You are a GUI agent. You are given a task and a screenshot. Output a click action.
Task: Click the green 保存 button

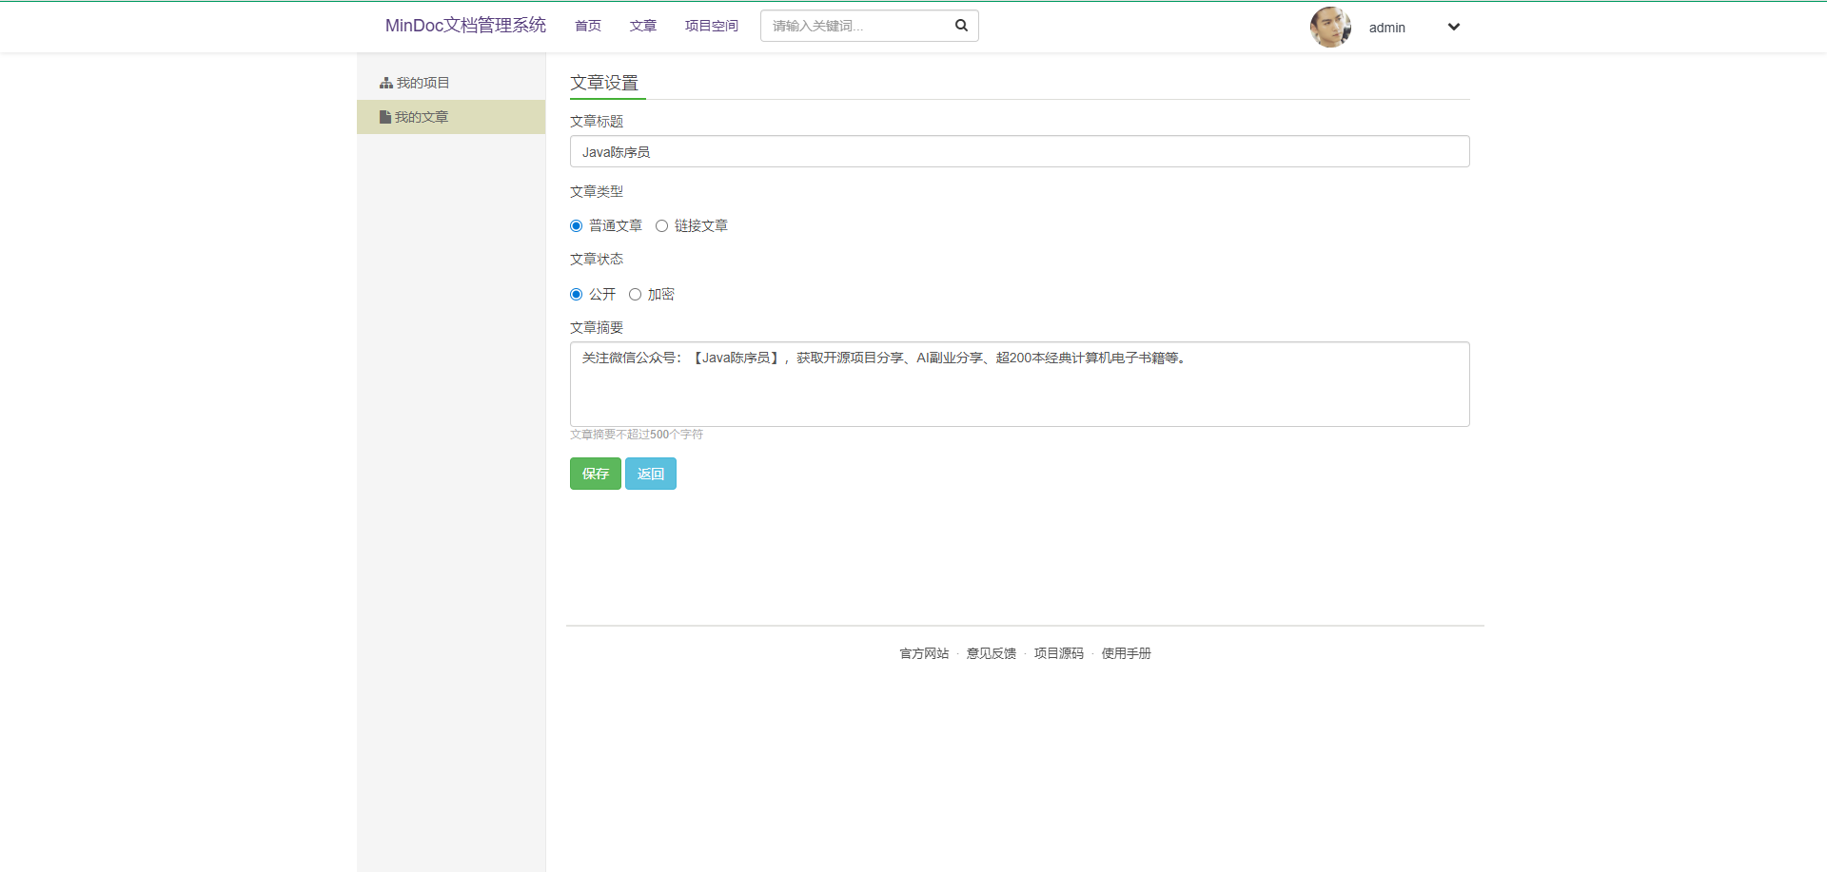pos(595,474)
